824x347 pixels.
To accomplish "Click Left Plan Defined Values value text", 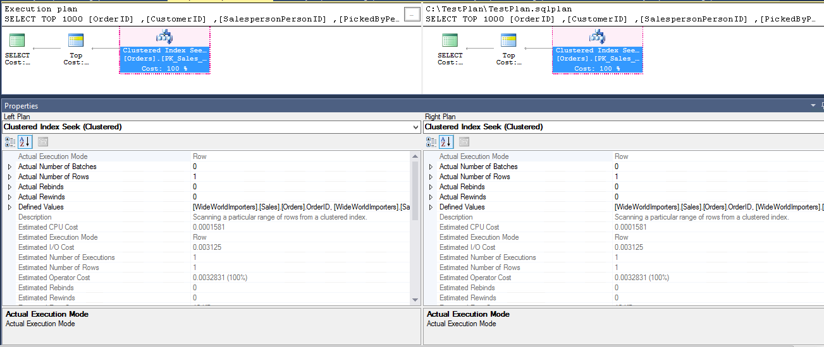I will (301, 207).
